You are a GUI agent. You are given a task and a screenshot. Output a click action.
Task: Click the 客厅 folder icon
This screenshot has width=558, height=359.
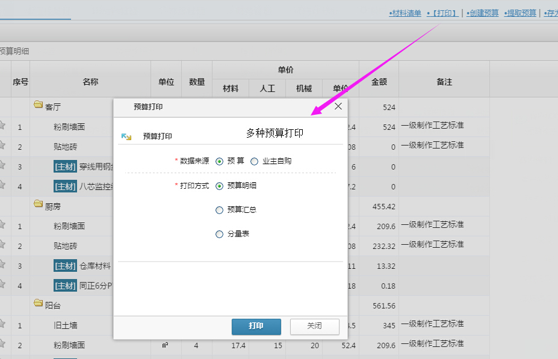pyautogui.click(x=39, y=105)
